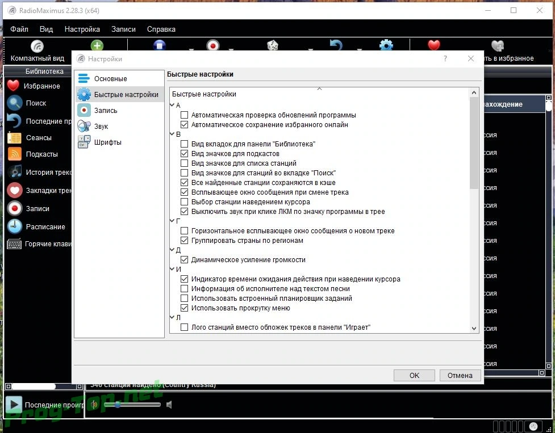Select Быстрые настройки category
This screenshot has width=555, height=433.
(120, 94)
